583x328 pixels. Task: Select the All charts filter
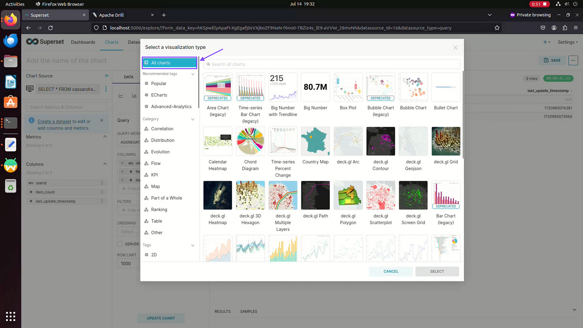(169, 63)
